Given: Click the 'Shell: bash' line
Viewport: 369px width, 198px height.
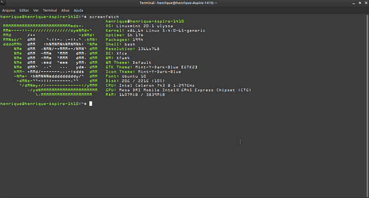Looking at the screenshot, I should click(x=120, y=44).
